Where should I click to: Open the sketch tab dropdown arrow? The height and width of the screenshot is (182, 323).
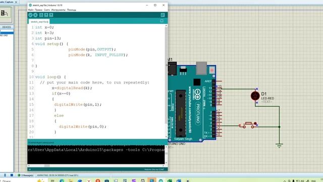point(161,21)
